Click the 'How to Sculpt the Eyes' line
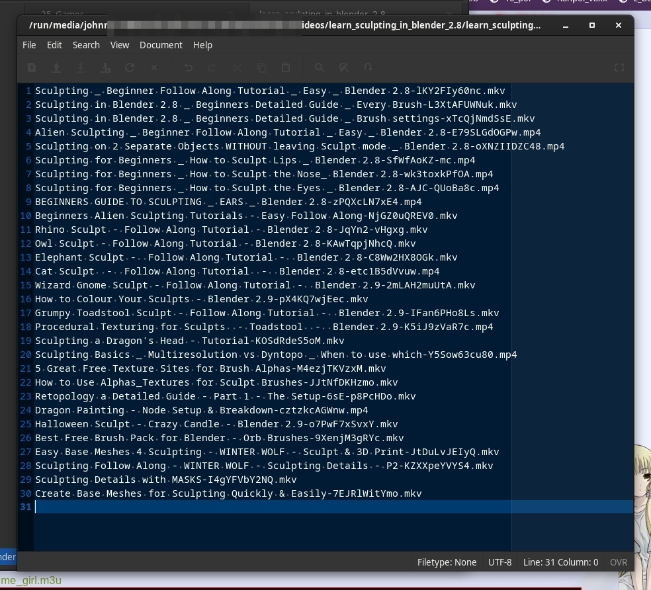This screenshot has width=651, height=590. pos(267,188)
